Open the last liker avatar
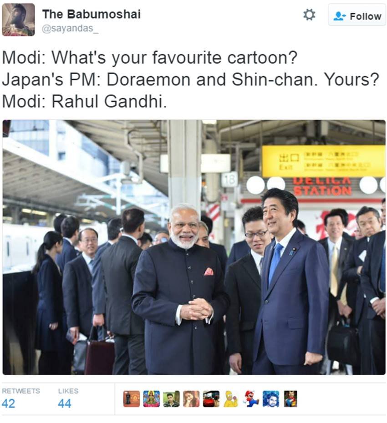Screen dimensions: 387x423 point(290,399)
